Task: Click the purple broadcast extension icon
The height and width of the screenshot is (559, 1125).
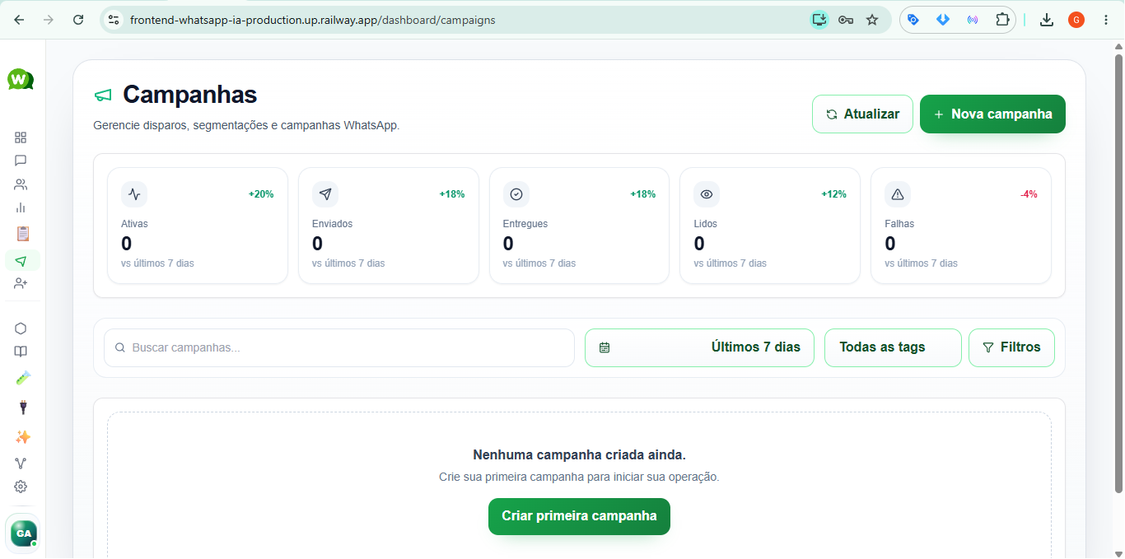Action: (x=973, y=20)
